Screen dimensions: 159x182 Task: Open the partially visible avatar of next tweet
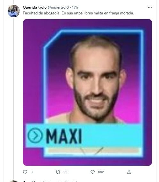13,181
